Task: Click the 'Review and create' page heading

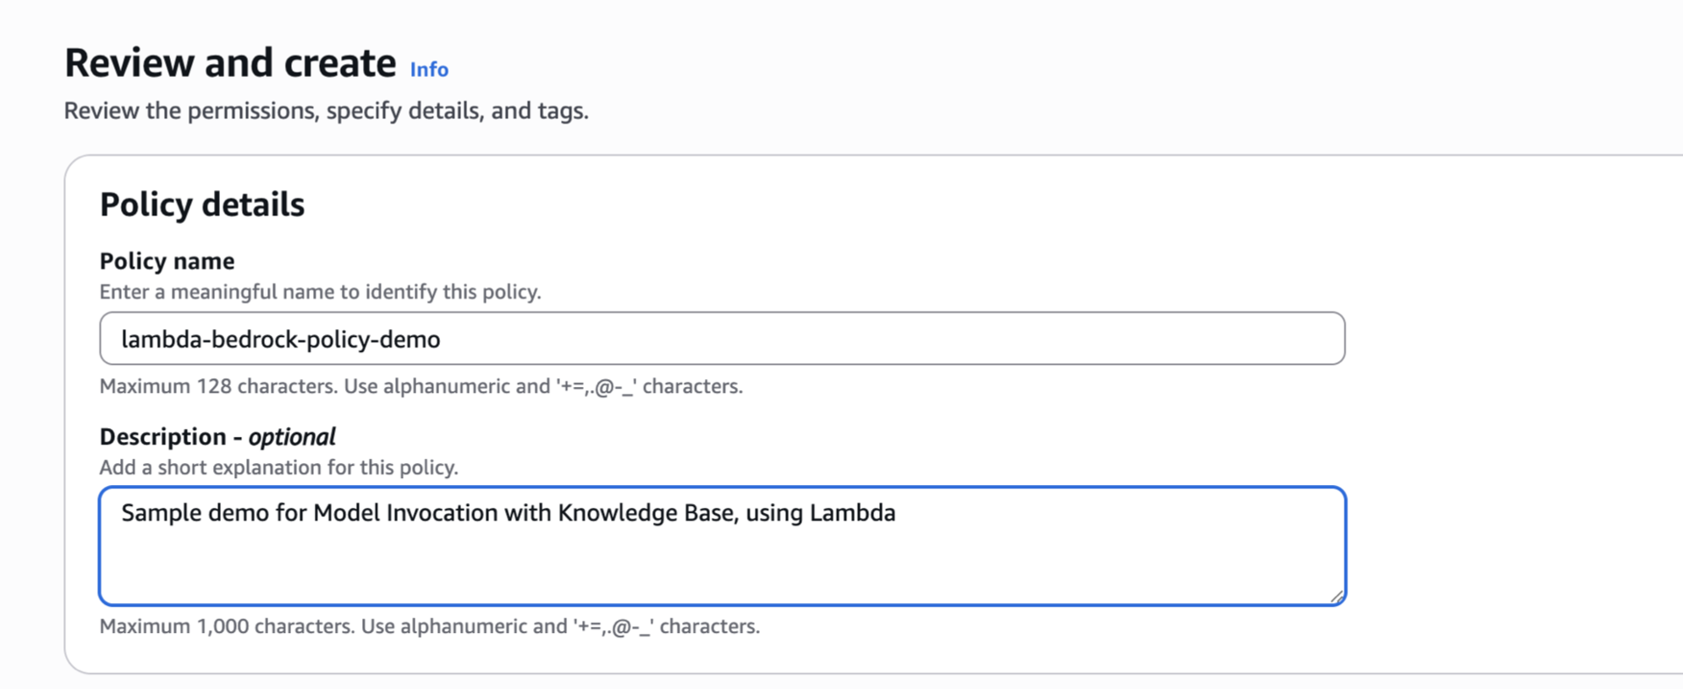Action: click(x=231, y=63)
